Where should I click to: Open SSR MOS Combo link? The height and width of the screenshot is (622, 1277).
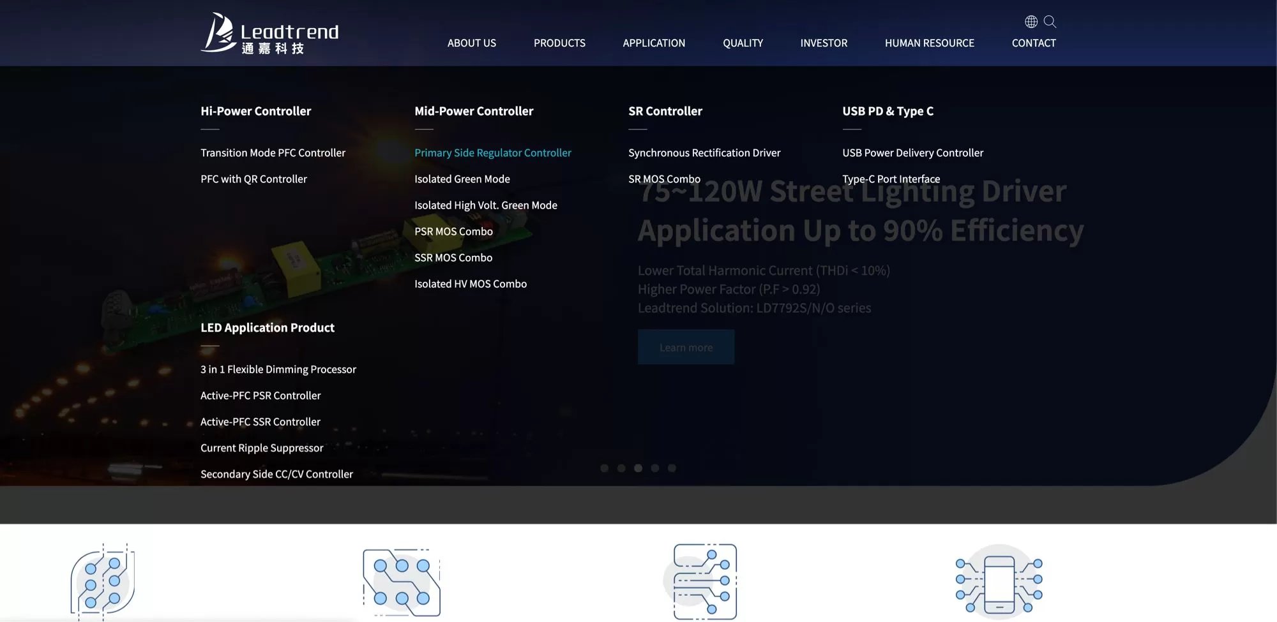453,257
